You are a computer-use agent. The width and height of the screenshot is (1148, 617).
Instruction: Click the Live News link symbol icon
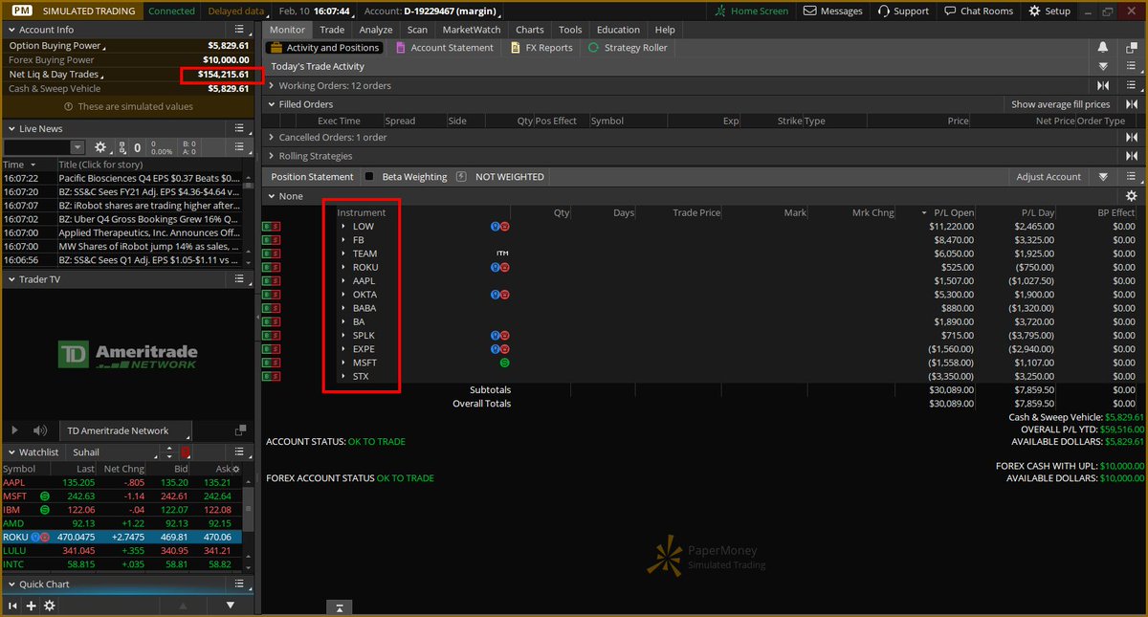click(x=121, y=147)
